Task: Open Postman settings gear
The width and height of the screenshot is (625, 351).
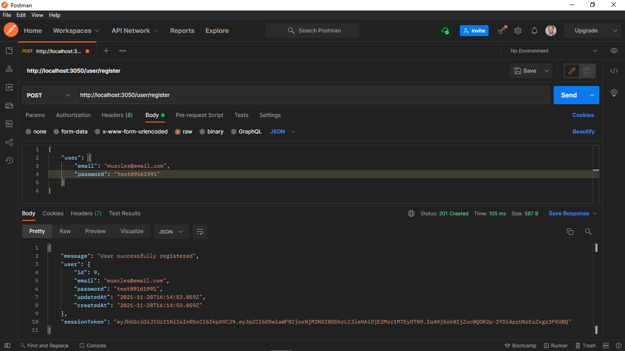Action: point(517,31)
